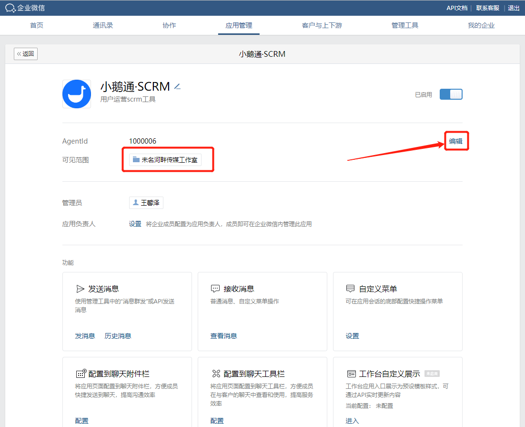Viewport: 525px width, 427px height.
Task: Click the 联系客服 link
Action: pos(487,8)
